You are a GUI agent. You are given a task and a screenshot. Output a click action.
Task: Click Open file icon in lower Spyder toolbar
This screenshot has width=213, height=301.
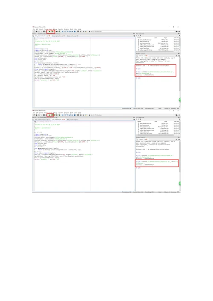[37, 115]
